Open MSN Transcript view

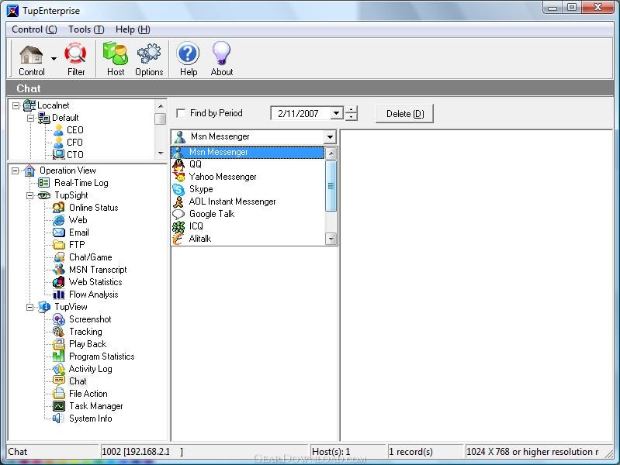98,270
